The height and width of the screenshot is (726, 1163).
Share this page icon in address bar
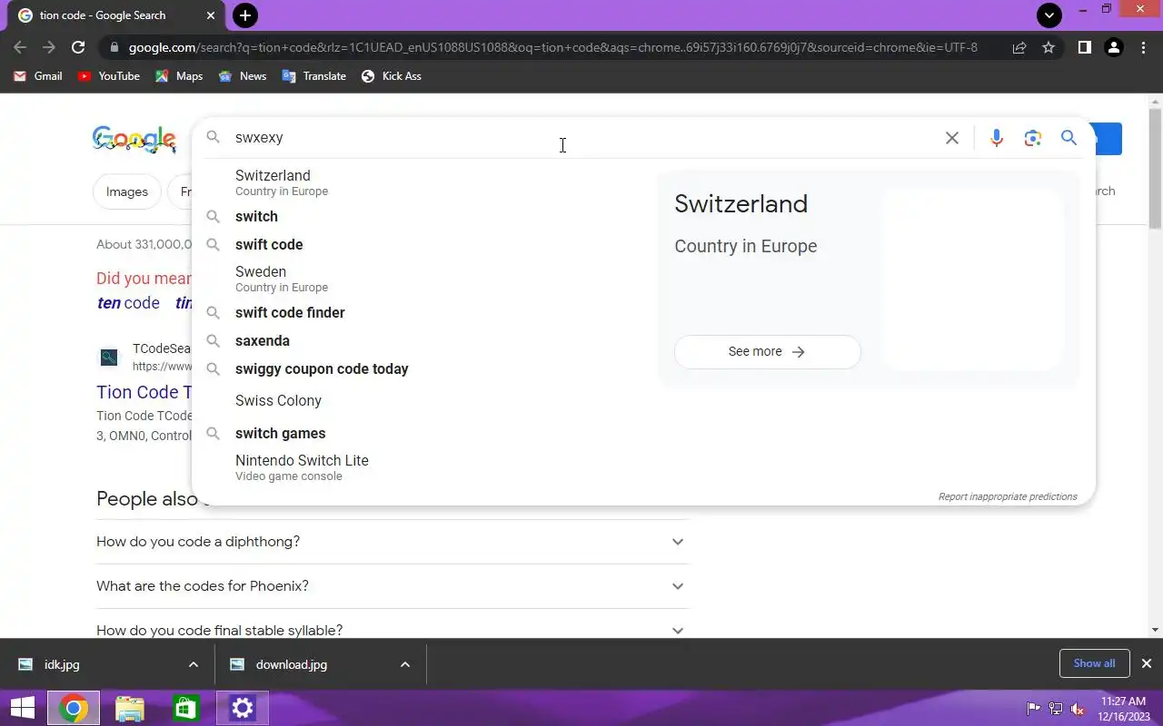pos(1019,47)
